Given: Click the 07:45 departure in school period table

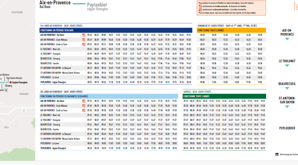Looking at the screenshot, I should [x=90, y=35].
